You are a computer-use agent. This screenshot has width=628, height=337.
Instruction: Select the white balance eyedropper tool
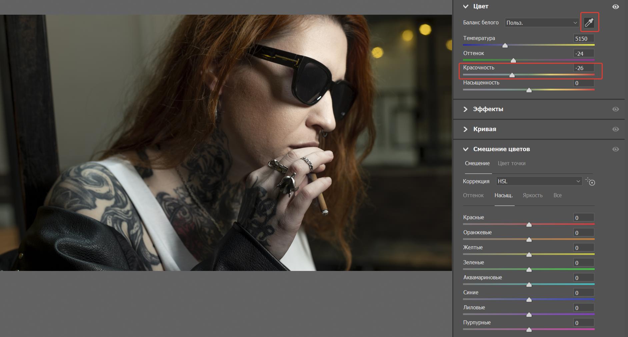pos(589,22)
